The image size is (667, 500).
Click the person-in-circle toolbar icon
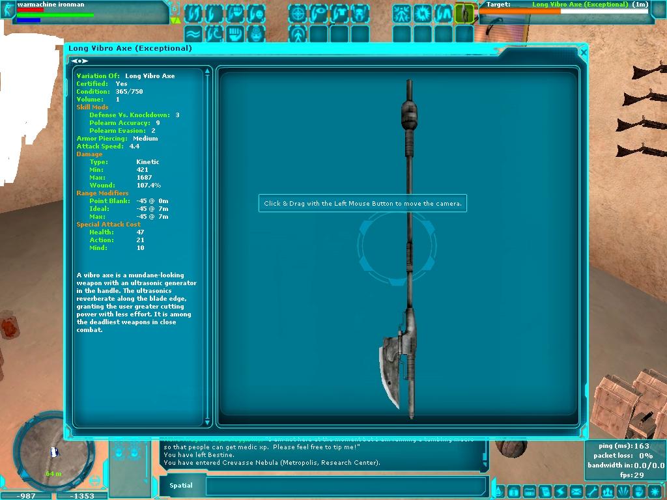click(297, 34)
